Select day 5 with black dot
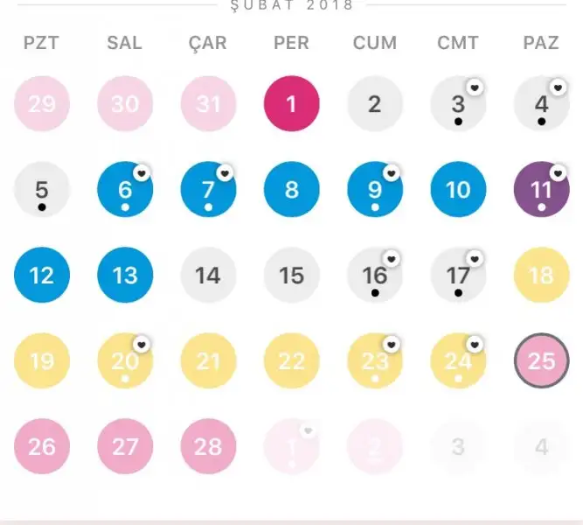Screen dimensions: 583x525 [x=42, y=190]
